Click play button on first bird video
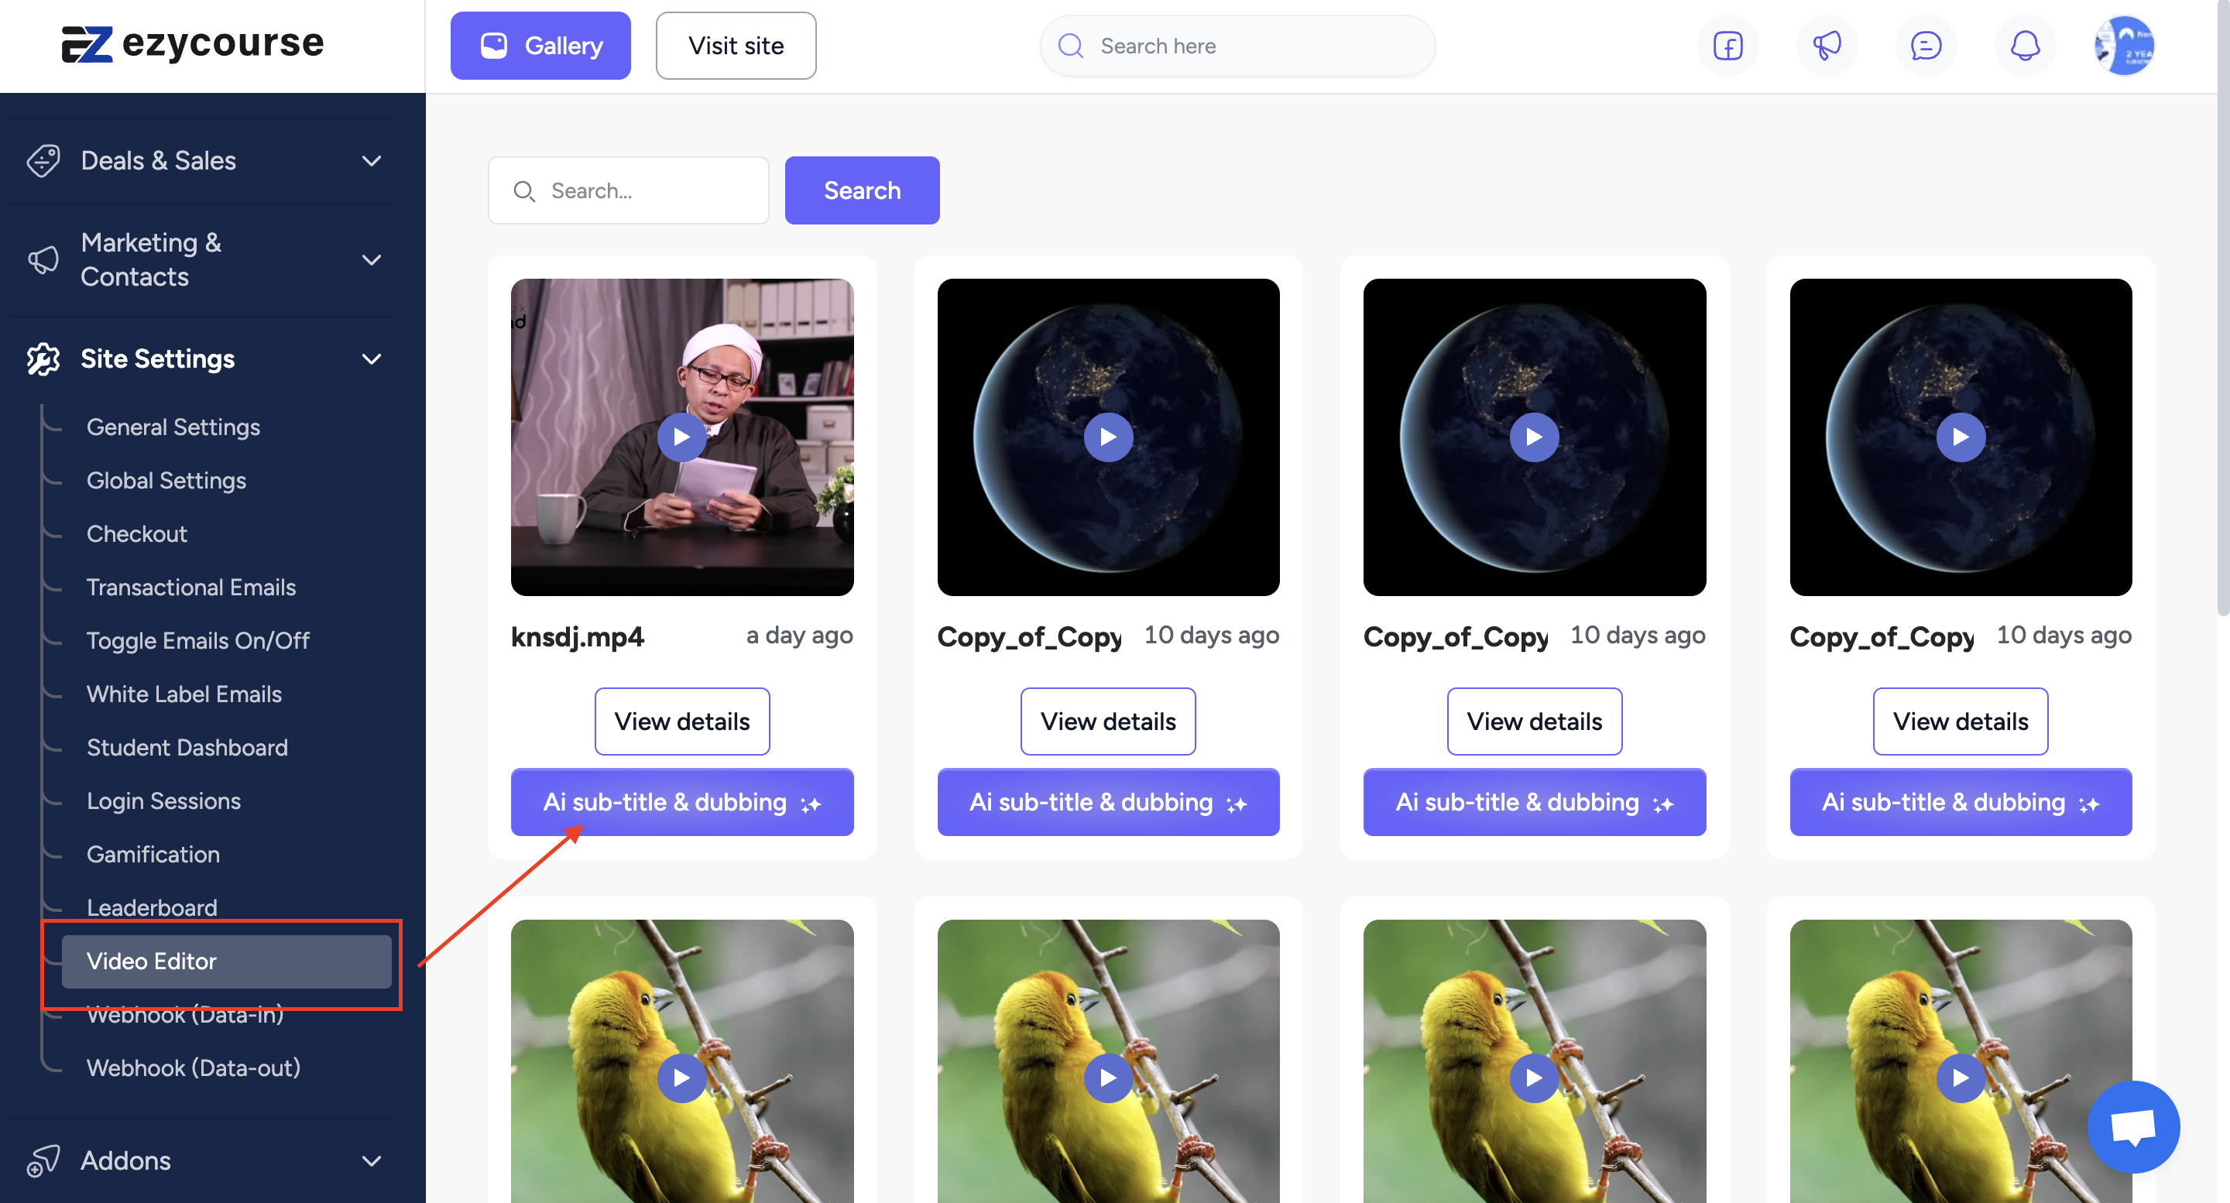The image size is (2230, 1203). click(x=681, y=1077)
